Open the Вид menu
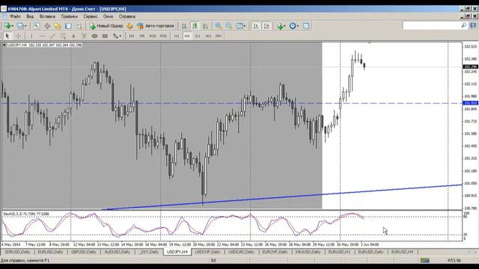 (x=30, y=16)
